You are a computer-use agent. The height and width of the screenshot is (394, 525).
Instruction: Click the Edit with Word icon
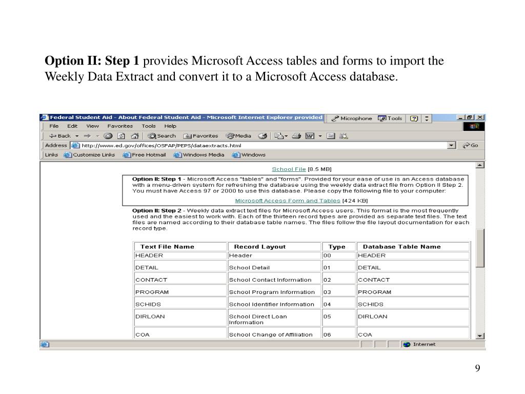pos(310,136)
